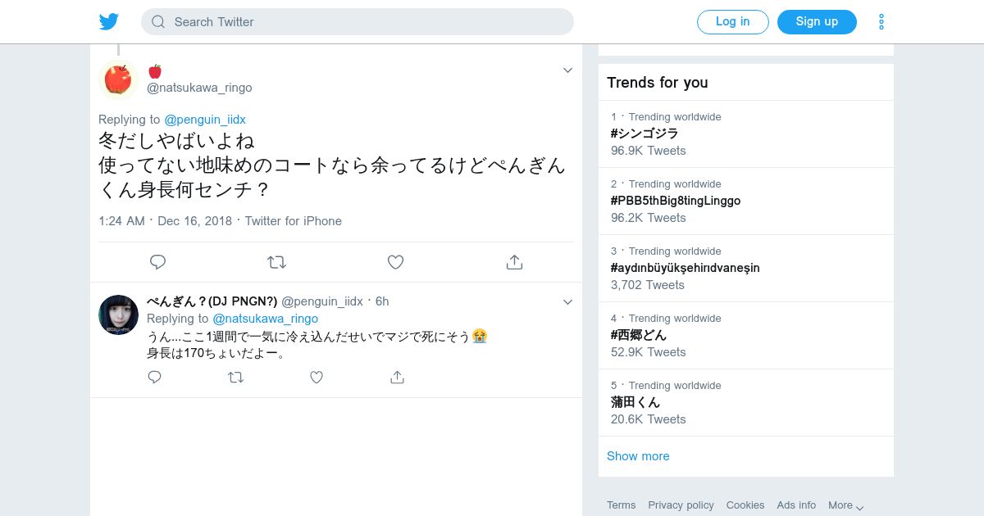984x516 pixels.
Task: Expand the main tweet's options chevron
Action: click(567, 70)
